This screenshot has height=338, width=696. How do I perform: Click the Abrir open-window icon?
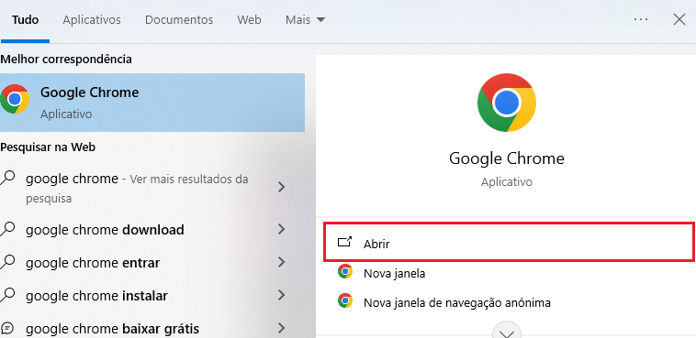(344, 242)
